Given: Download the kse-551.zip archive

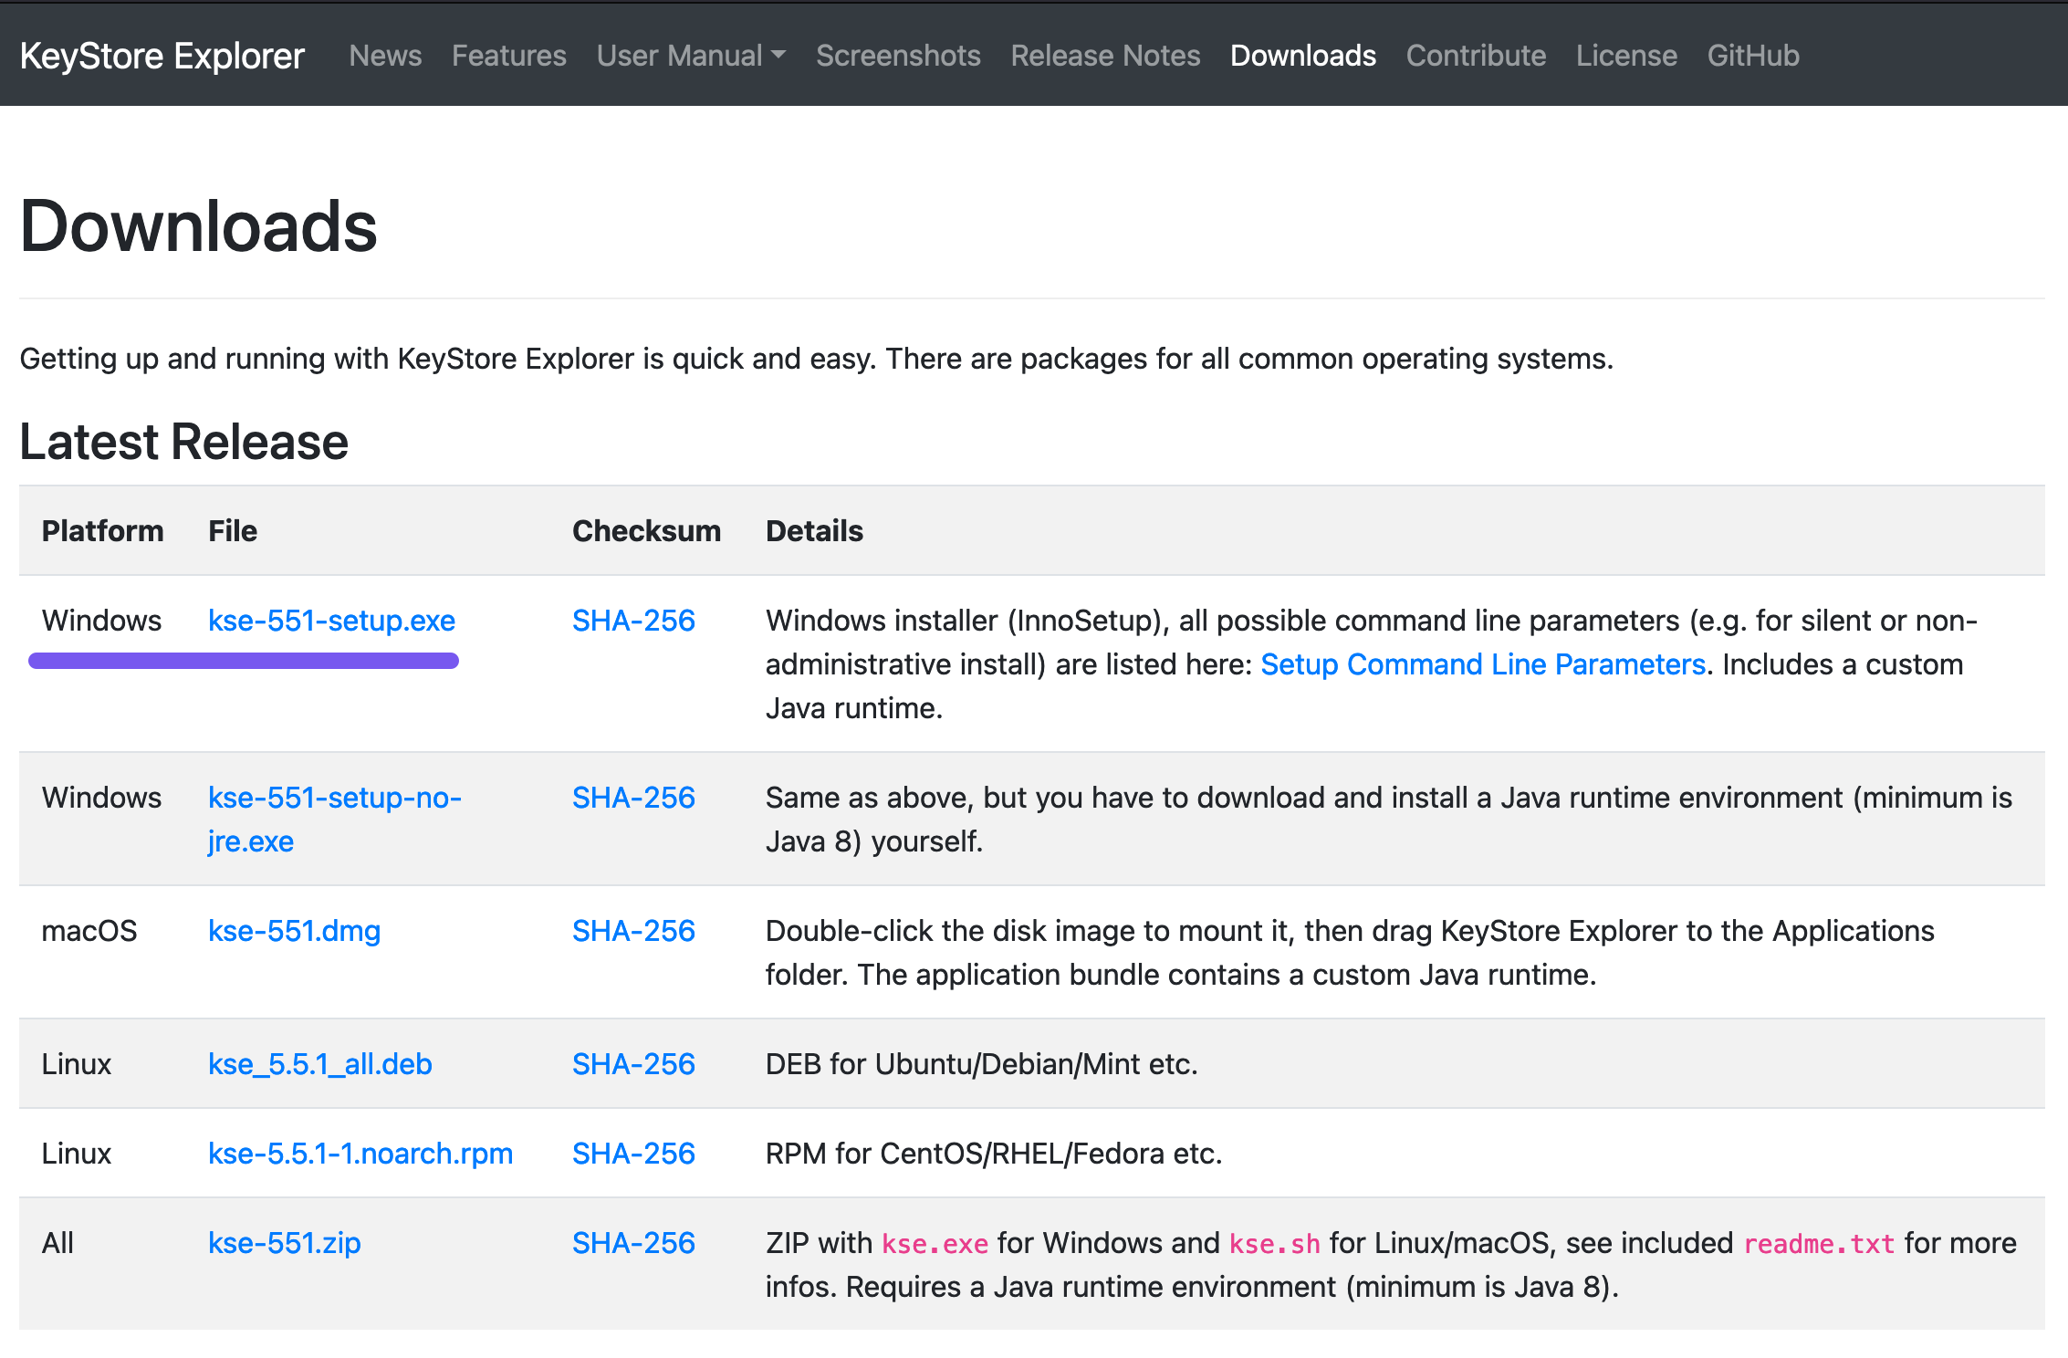Looking at the screenshot, I should coord(284,1243).
